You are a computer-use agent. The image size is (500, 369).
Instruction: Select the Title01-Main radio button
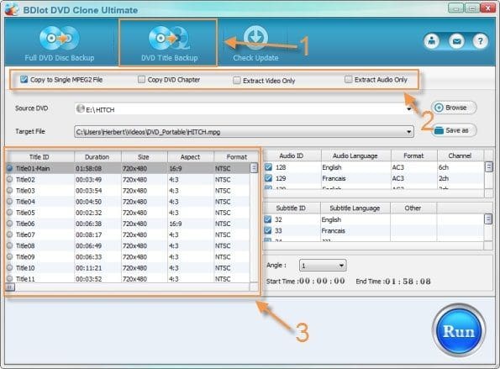pyautogui.click(x=9, y=168)
